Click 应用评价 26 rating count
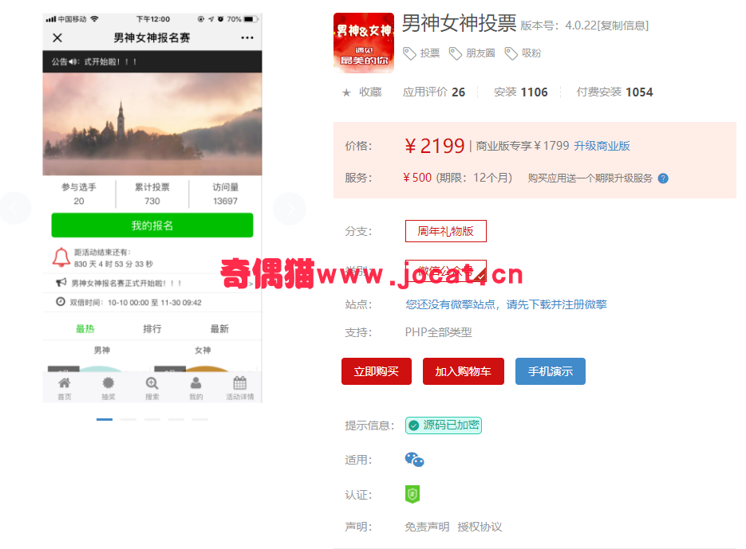The width and height of the screenshot is (746, 549). [434, 92]
